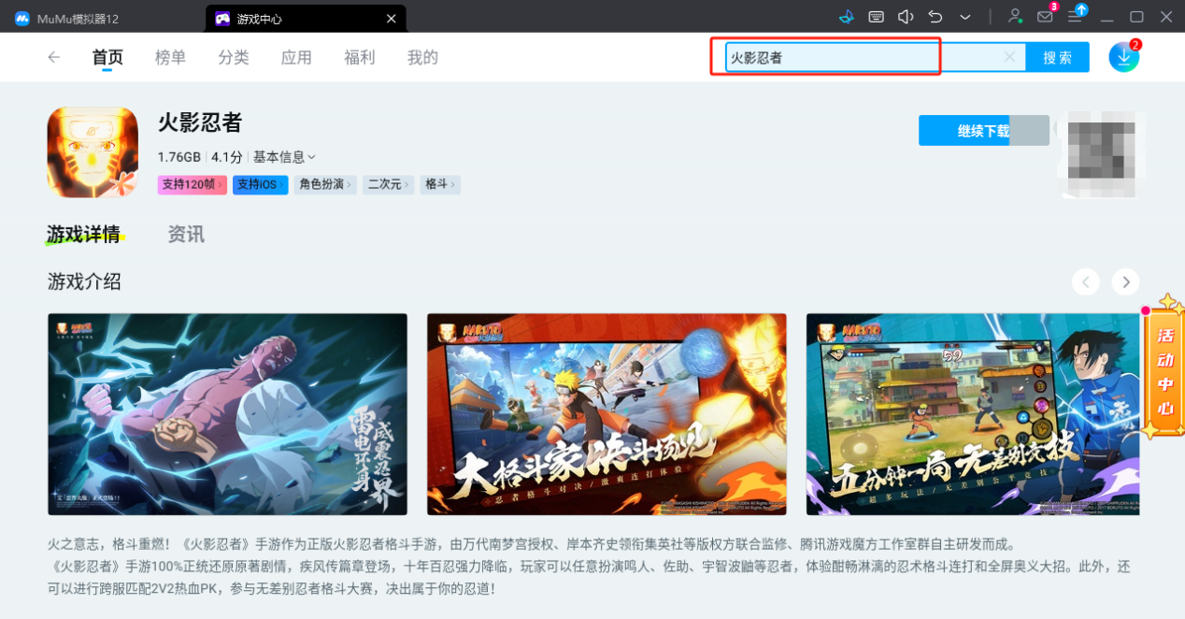Click the MuMu logo in the title bar

21,17
